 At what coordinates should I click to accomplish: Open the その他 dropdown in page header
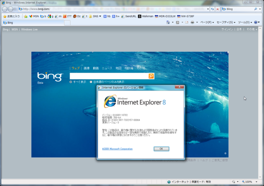click(x=252, y=29)
